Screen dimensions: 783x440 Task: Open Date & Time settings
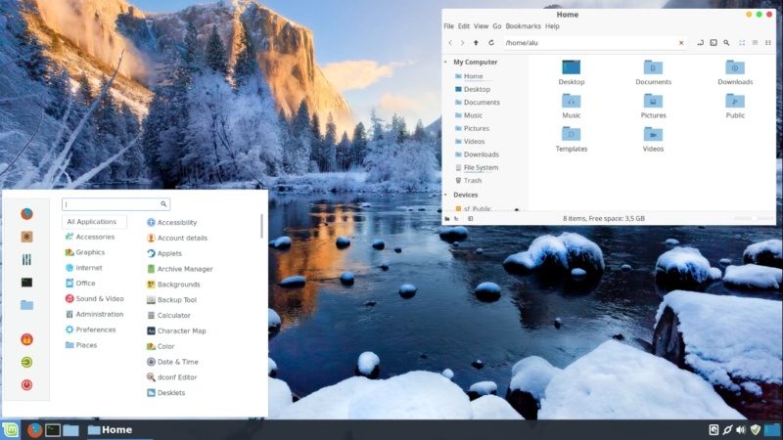click(x=172, y=362)
